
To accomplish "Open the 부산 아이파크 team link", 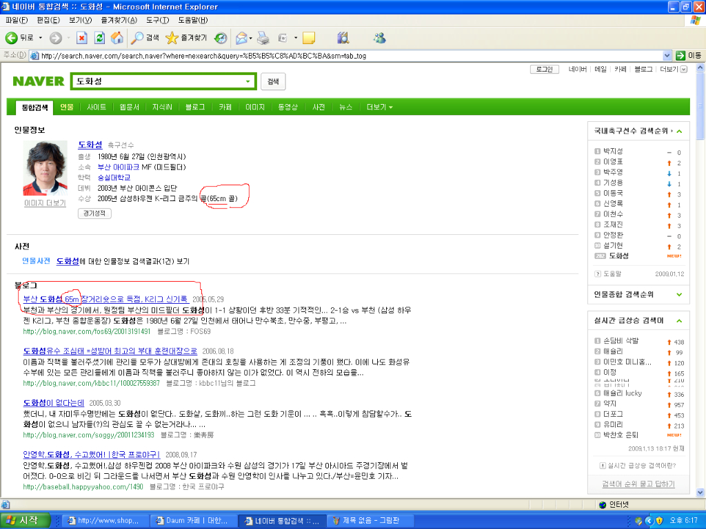I will click(x=119, y=167).
